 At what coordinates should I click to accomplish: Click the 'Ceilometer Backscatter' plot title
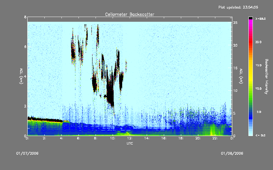[130, 14]
